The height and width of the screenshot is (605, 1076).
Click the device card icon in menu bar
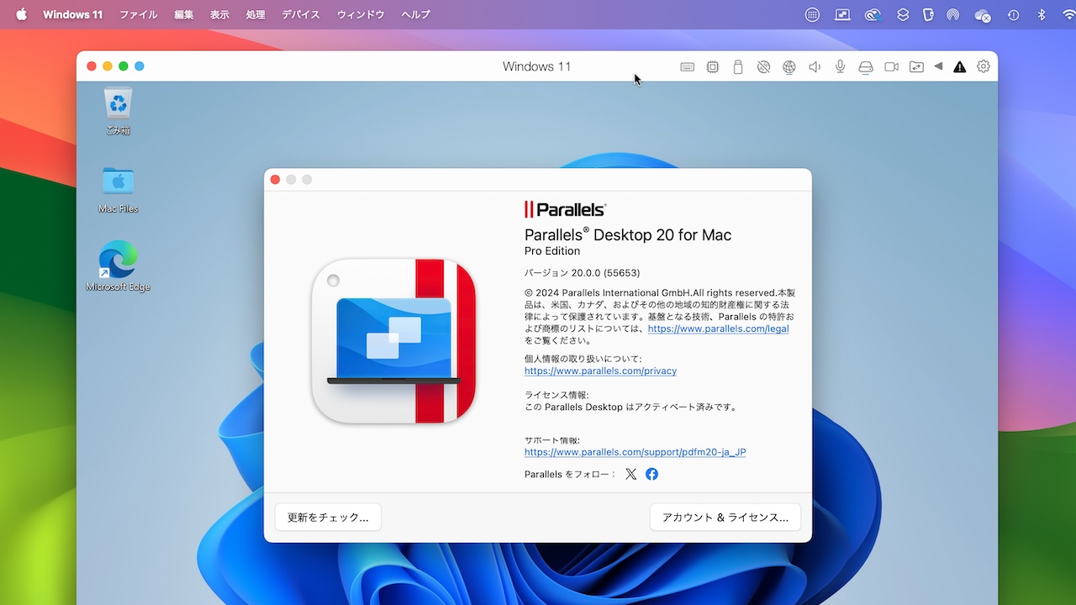(928, 14)
